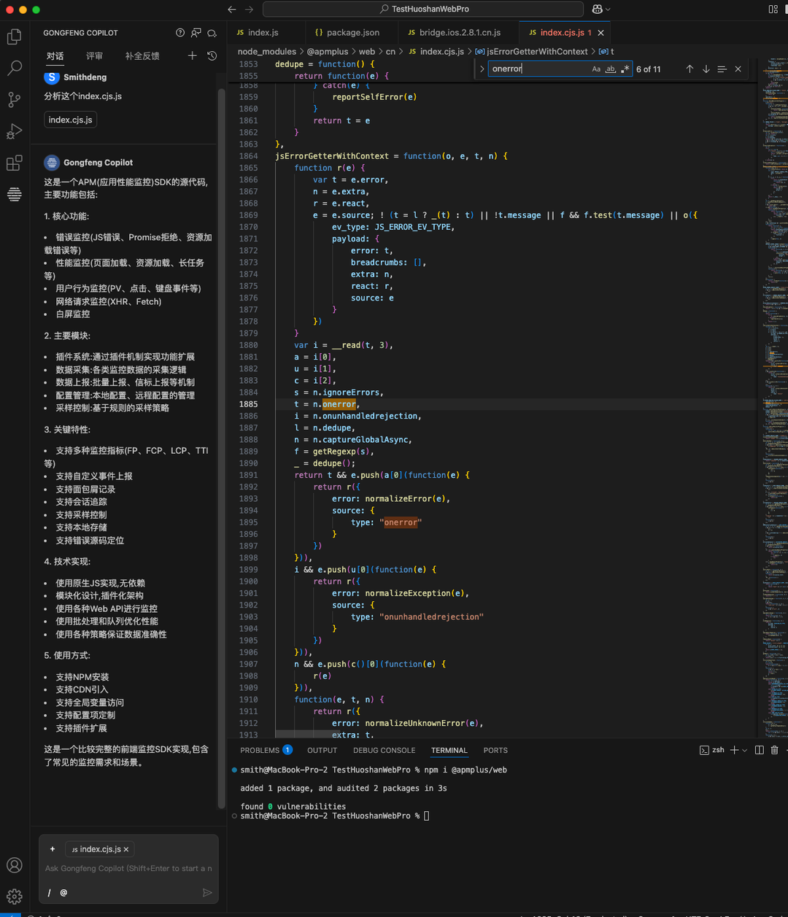Close the find widget

tap(738, 69)
